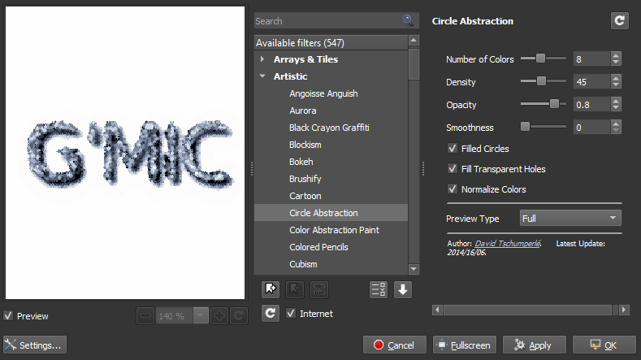Collapse the Artistic category
This screenshot has height=360, width=641.
tap(262, 76)
